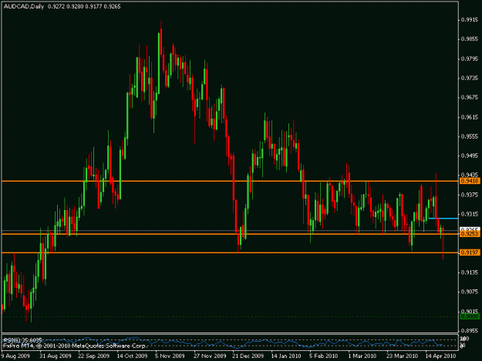Select the short blue horizontal line
Viewport: 482px width, 361px height.
tap(443, 219)
